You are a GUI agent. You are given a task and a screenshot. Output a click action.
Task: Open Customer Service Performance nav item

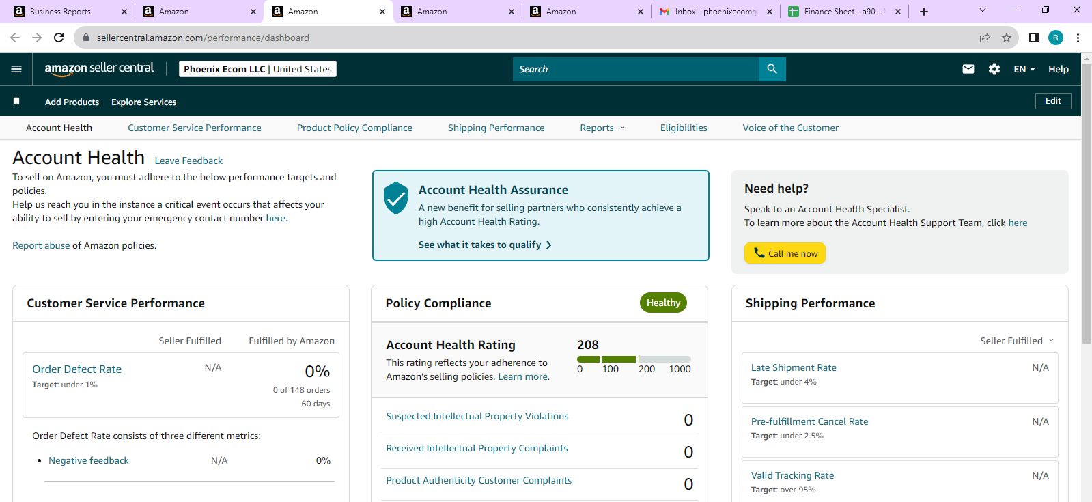coord(195,128)
